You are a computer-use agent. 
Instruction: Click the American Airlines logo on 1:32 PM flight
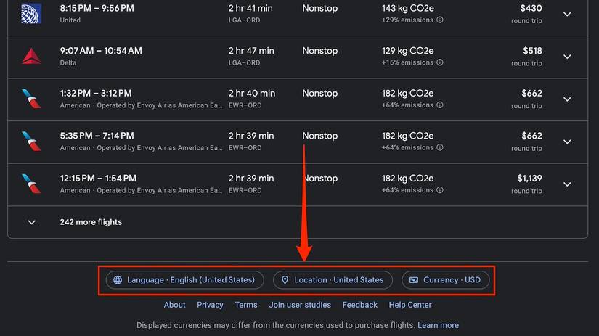click(30, 99)
